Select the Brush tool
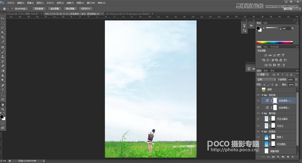The image size is (302, 163). [x=3, y=52]
